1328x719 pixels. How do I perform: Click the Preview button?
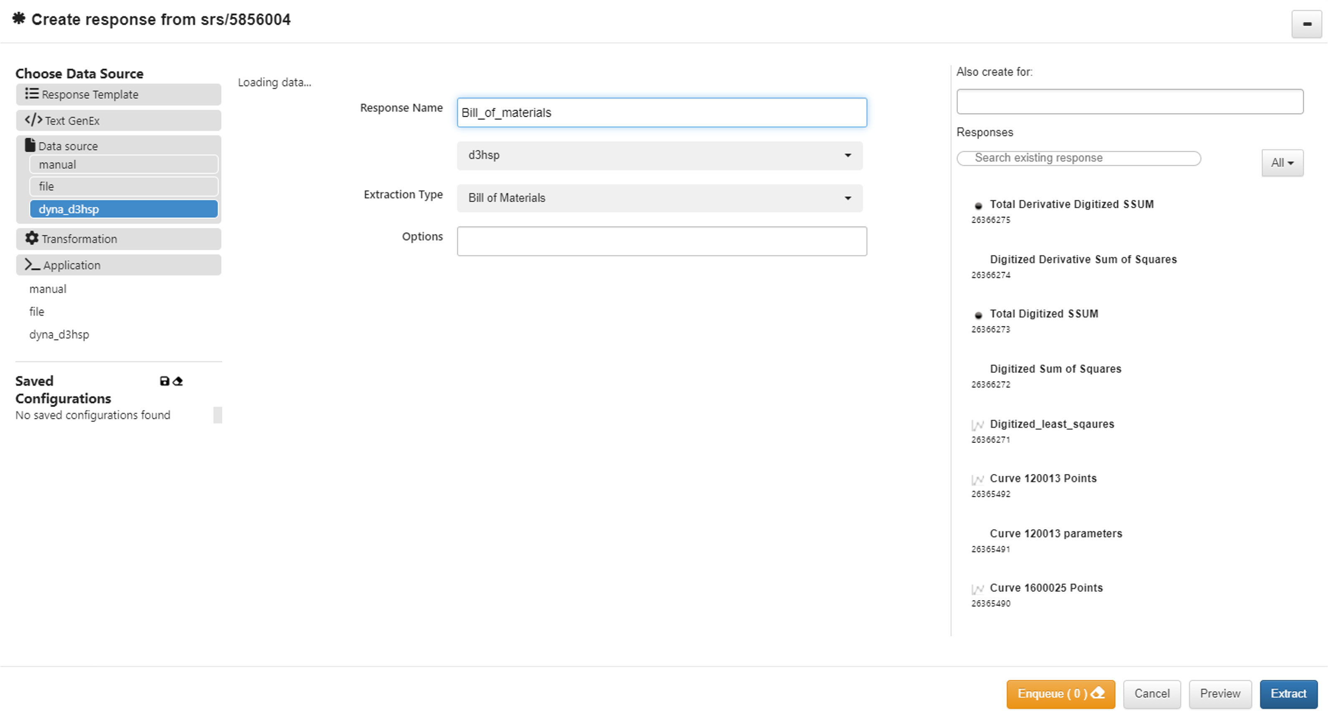(x=1220, y=694)
